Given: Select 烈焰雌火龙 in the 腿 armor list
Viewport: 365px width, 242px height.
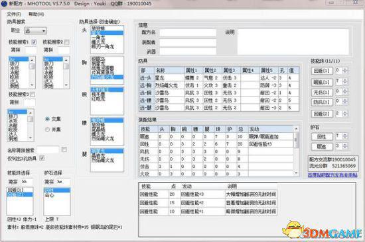Looking at the screenshot, I should click(102, 160).
